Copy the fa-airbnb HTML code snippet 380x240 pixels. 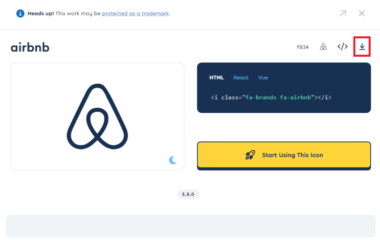click(x=271, y=97)
